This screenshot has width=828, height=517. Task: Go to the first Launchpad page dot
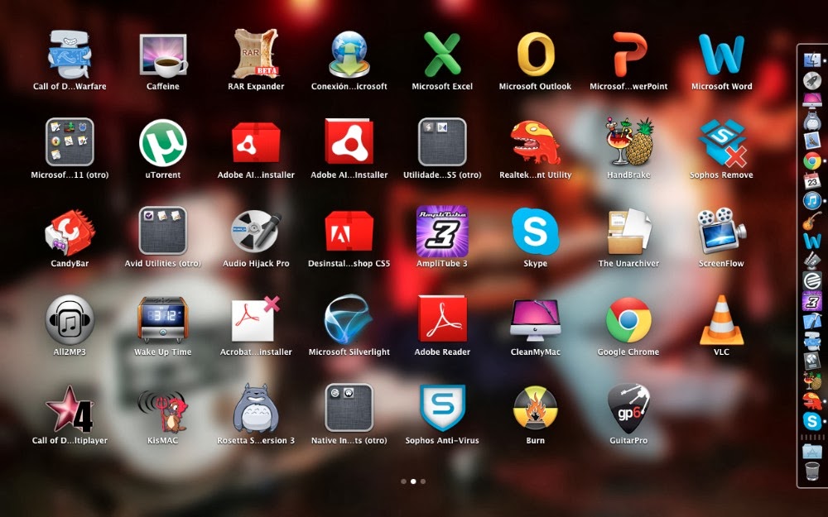pyautogui.click(x=403, y=481)
